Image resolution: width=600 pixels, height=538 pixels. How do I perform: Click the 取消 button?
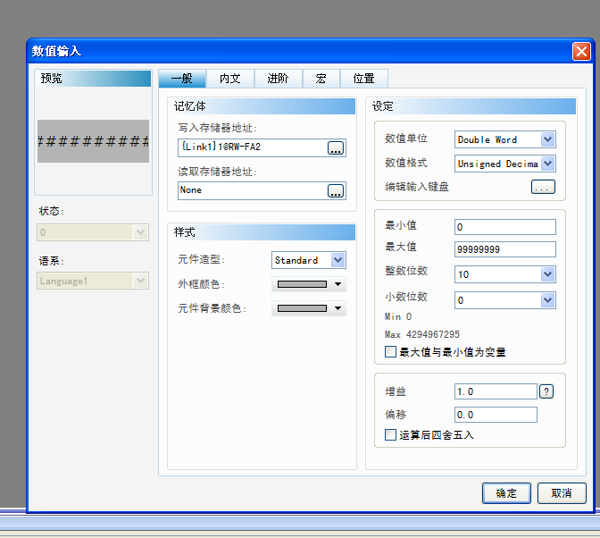[562, 493]
